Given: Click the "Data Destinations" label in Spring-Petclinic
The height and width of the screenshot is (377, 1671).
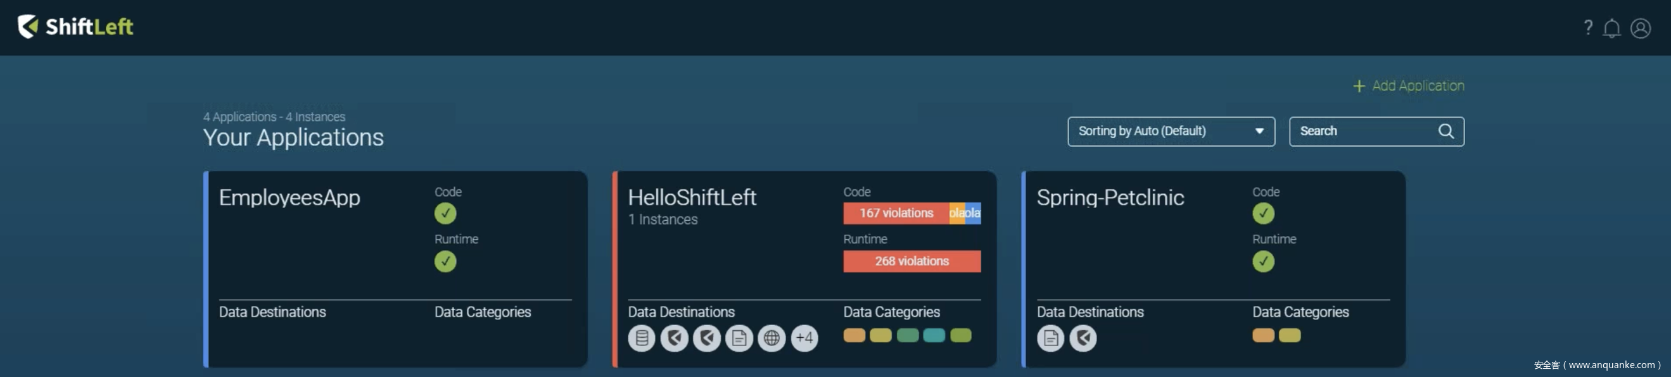Looking at the screenshot, I should tap(1090, 312).
